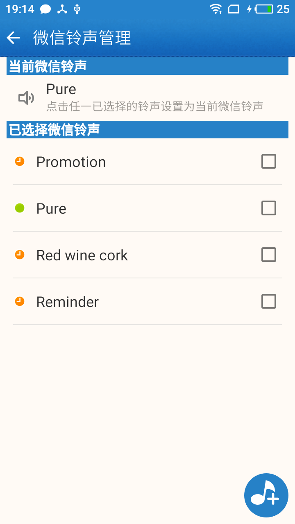
Task: Check the Promotion checkbox
Action: (269, 161)
